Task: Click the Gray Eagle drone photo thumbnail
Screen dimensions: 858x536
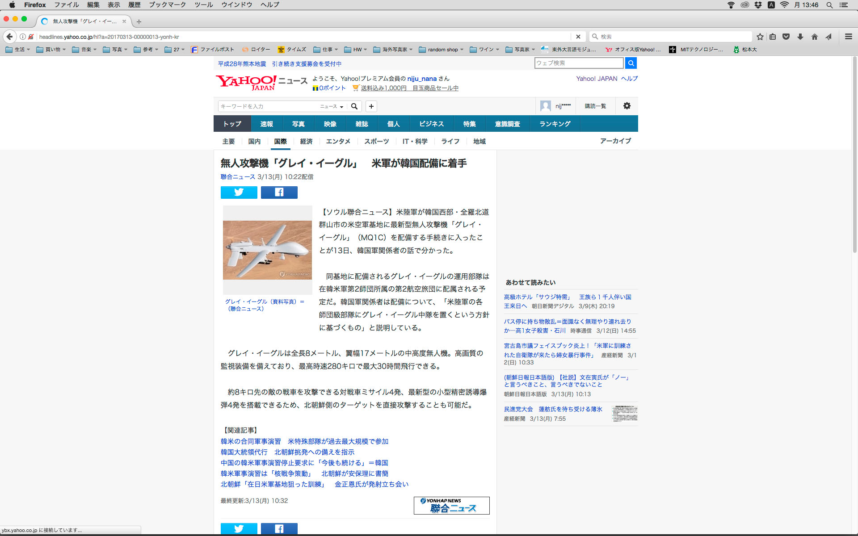Action: (x=267, y=250)
